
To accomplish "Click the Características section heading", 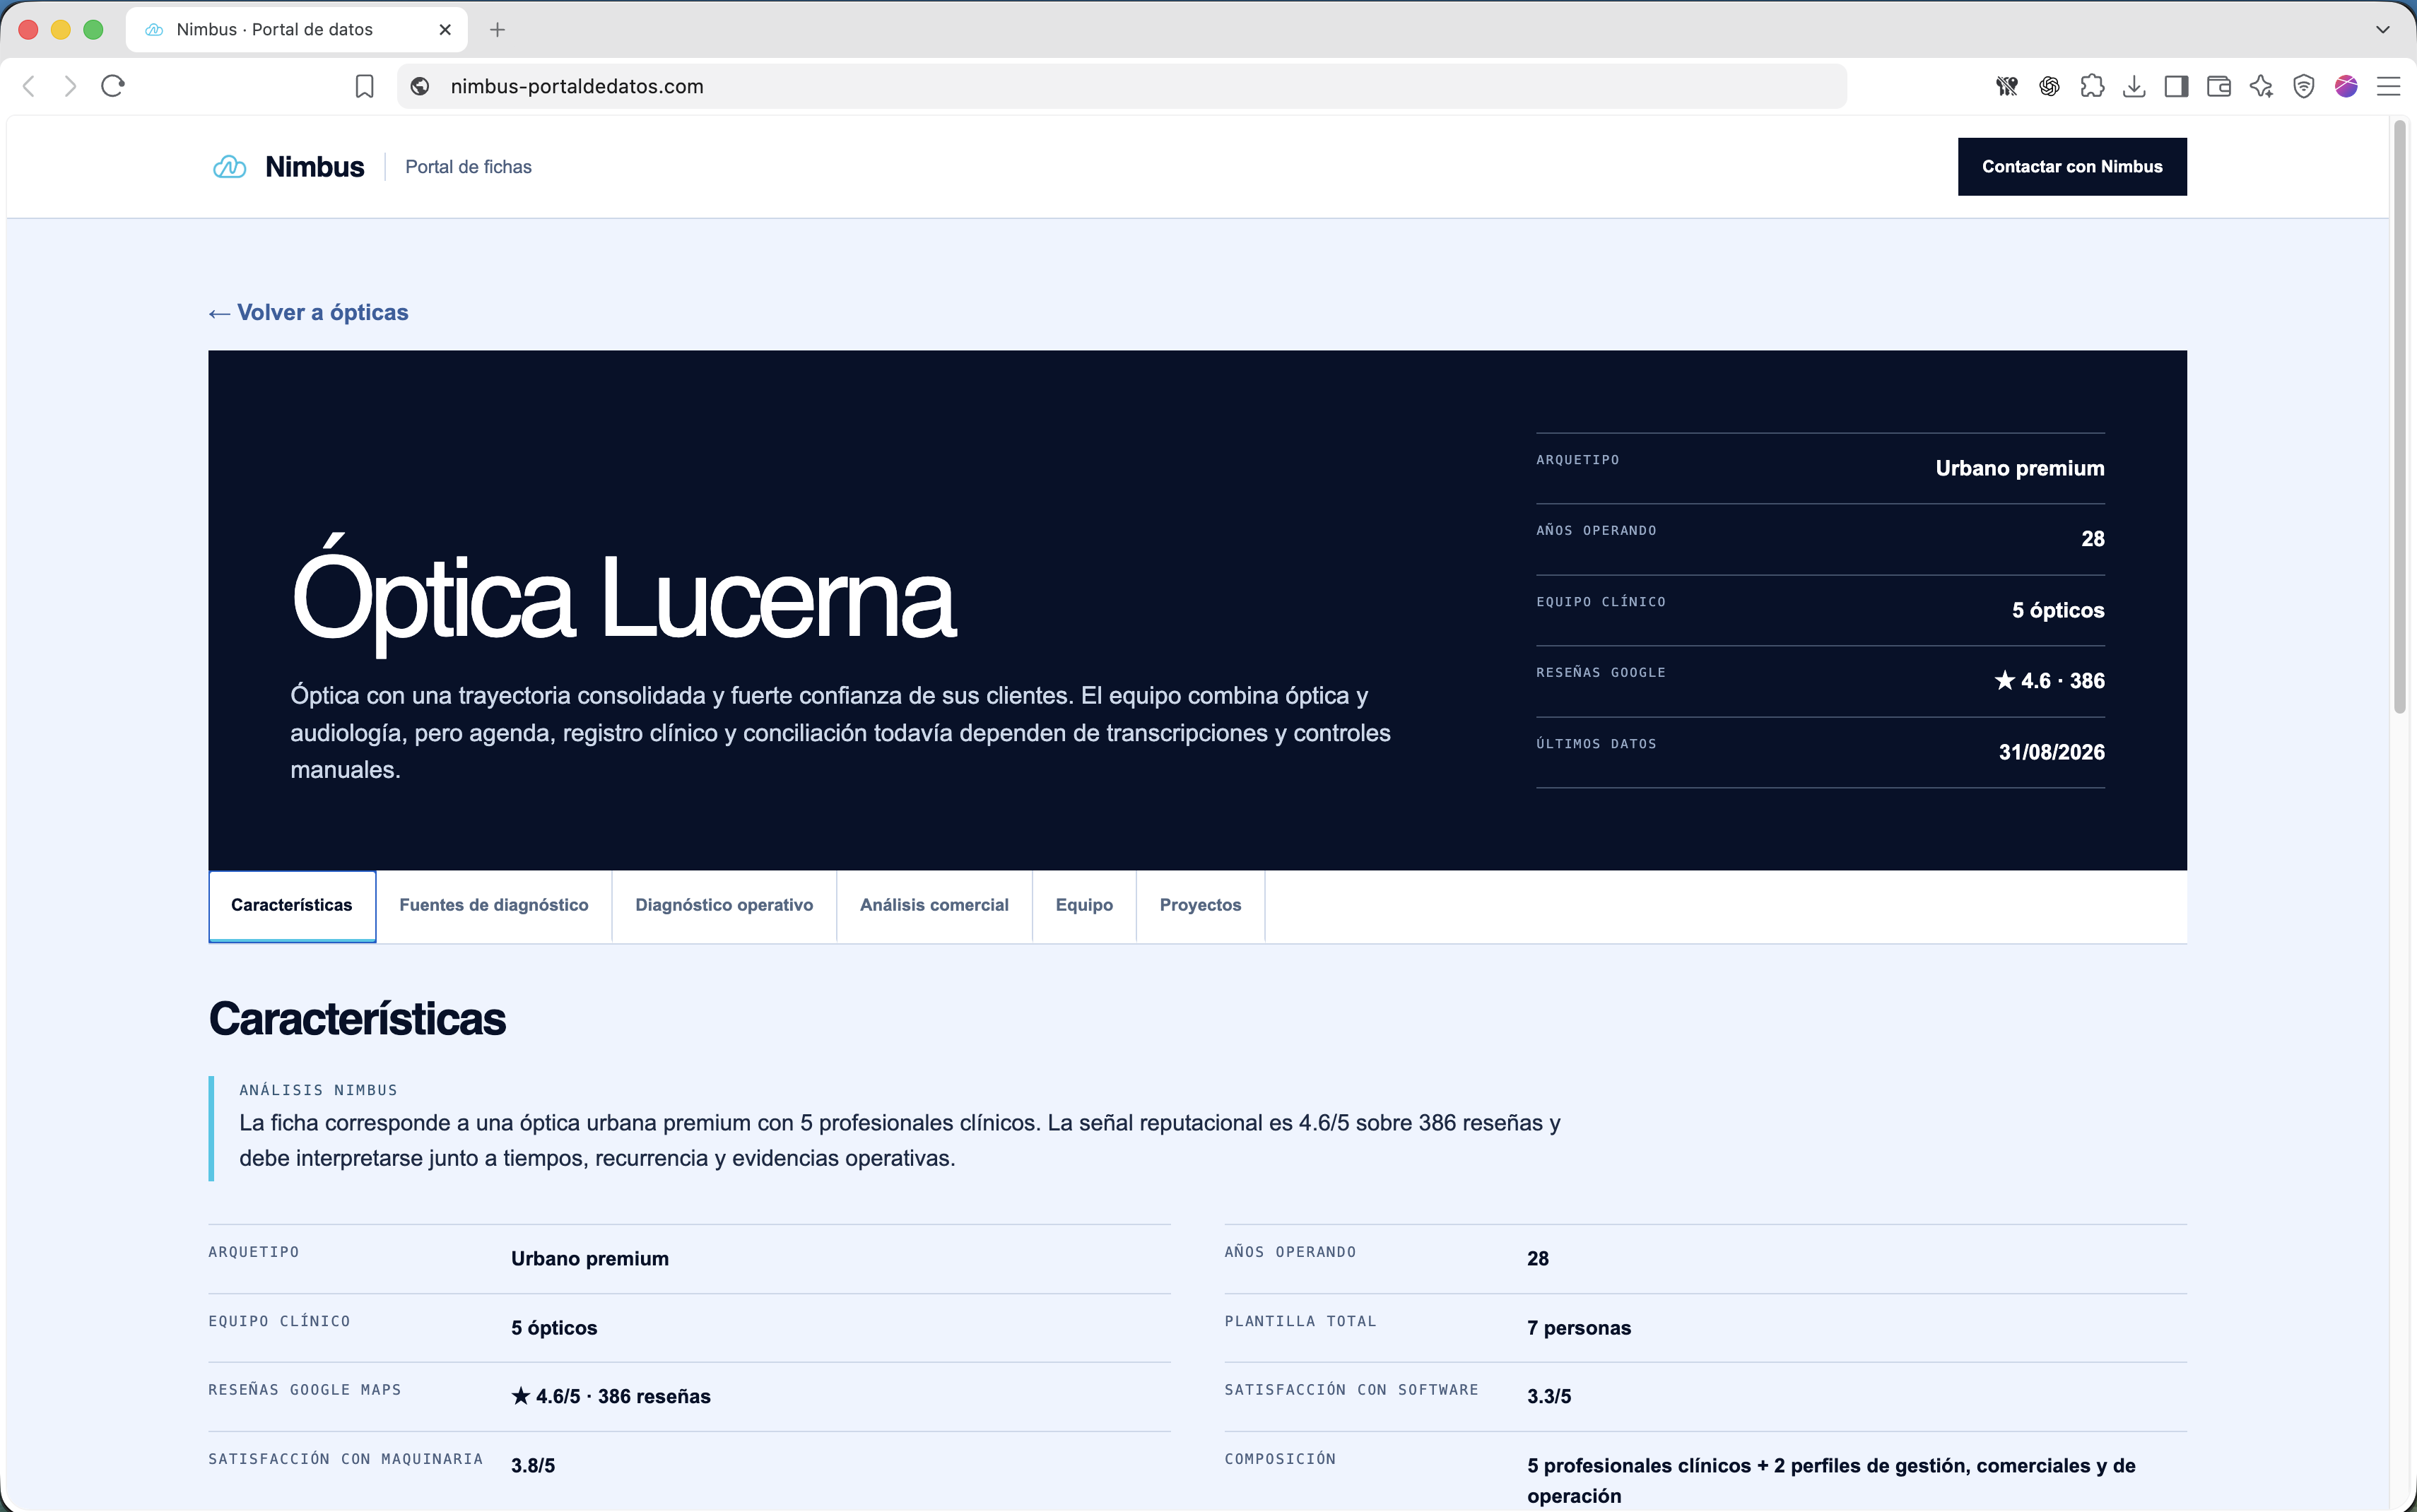I will pyautogui.click(x=357, y=1019).
